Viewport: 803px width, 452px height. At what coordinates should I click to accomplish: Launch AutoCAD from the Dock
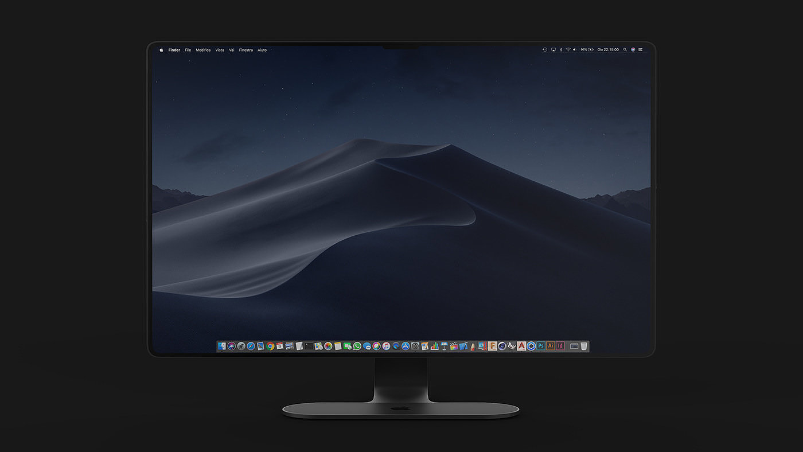521,346
